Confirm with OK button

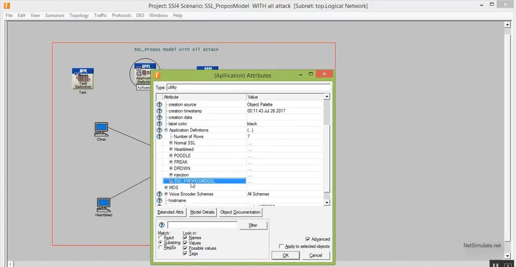point(286,255)
